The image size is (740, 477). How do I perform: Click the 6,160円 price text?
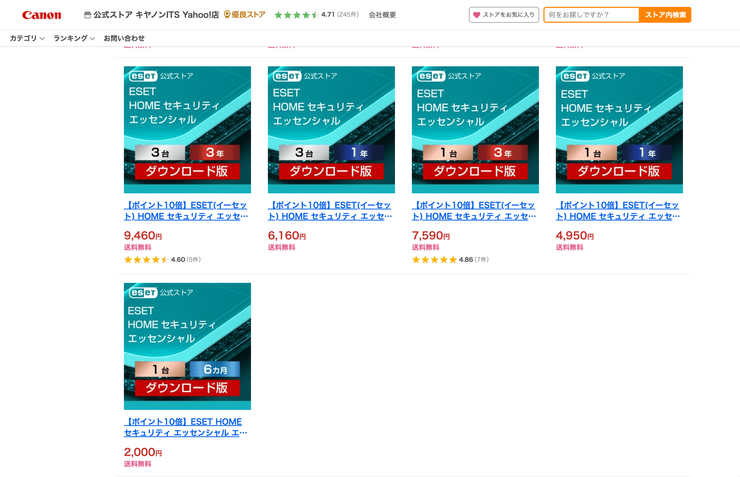click(287, 236)
